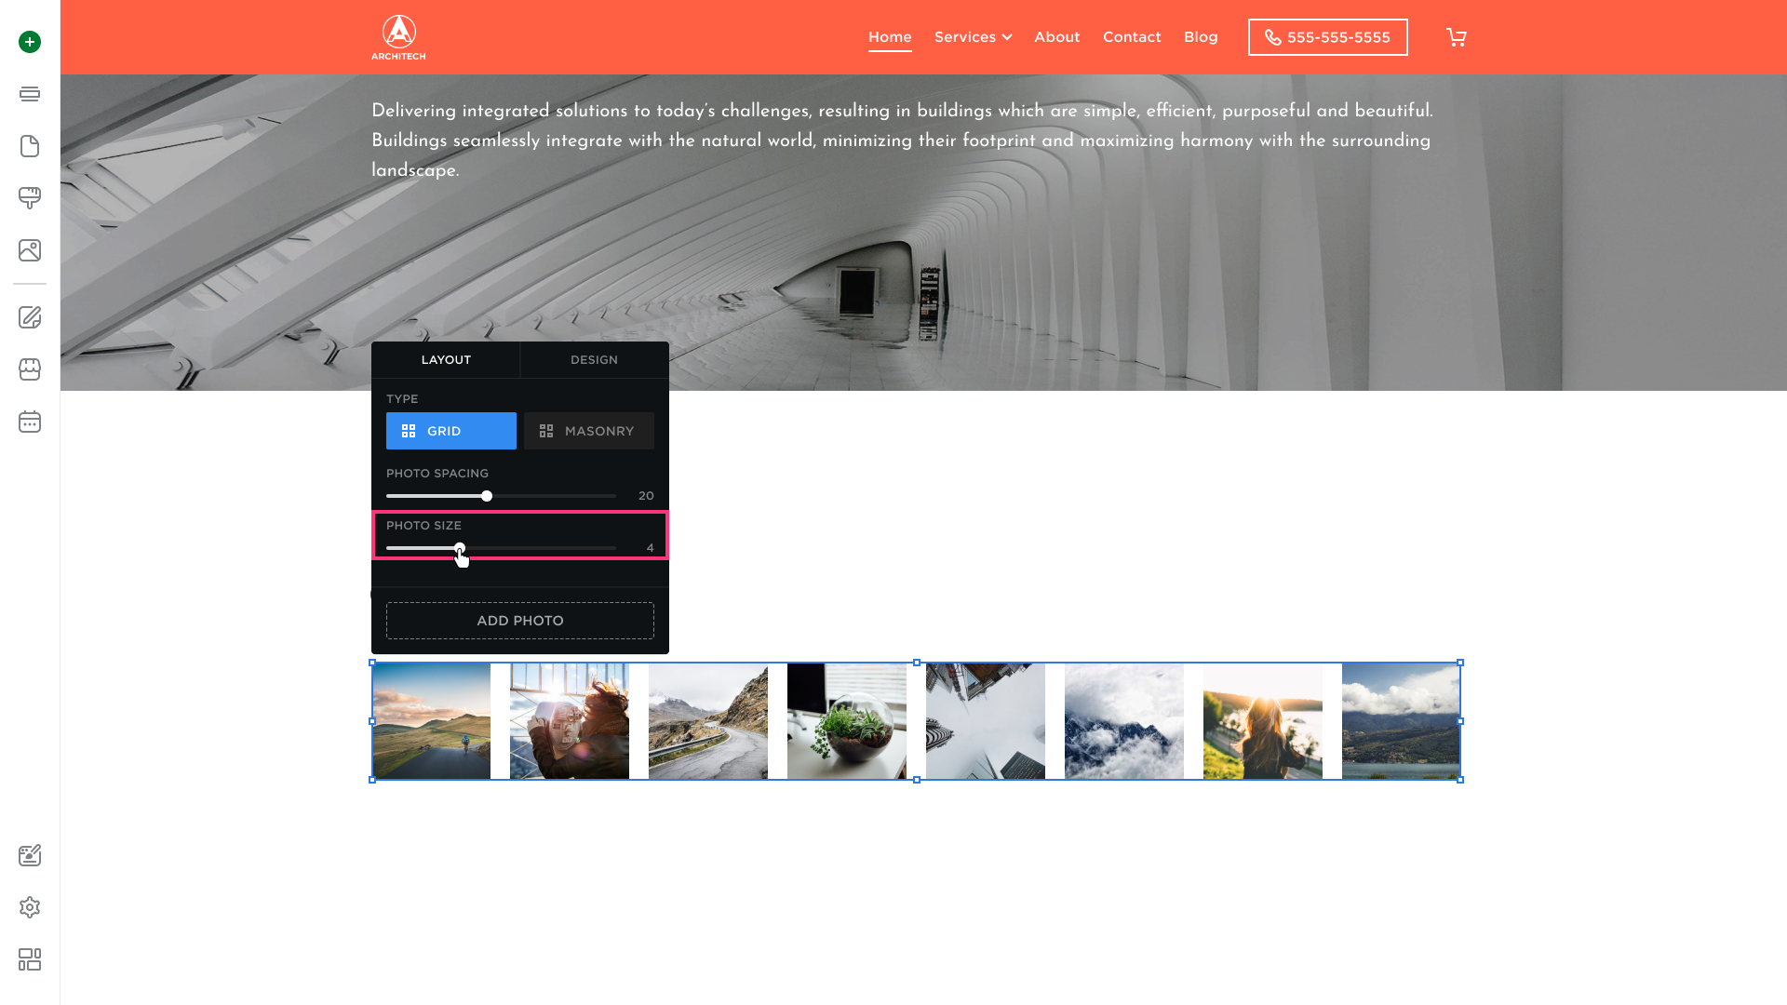Select the terrarium plant photo thumbnail
1787x1005 pixels.
tap(846, 721)
